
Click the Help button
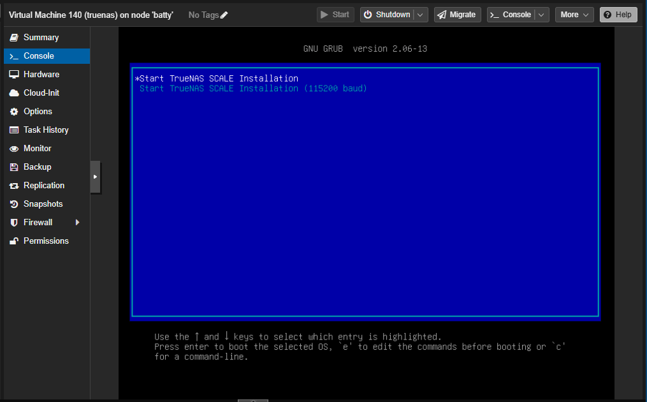click(x=618, y=15)
